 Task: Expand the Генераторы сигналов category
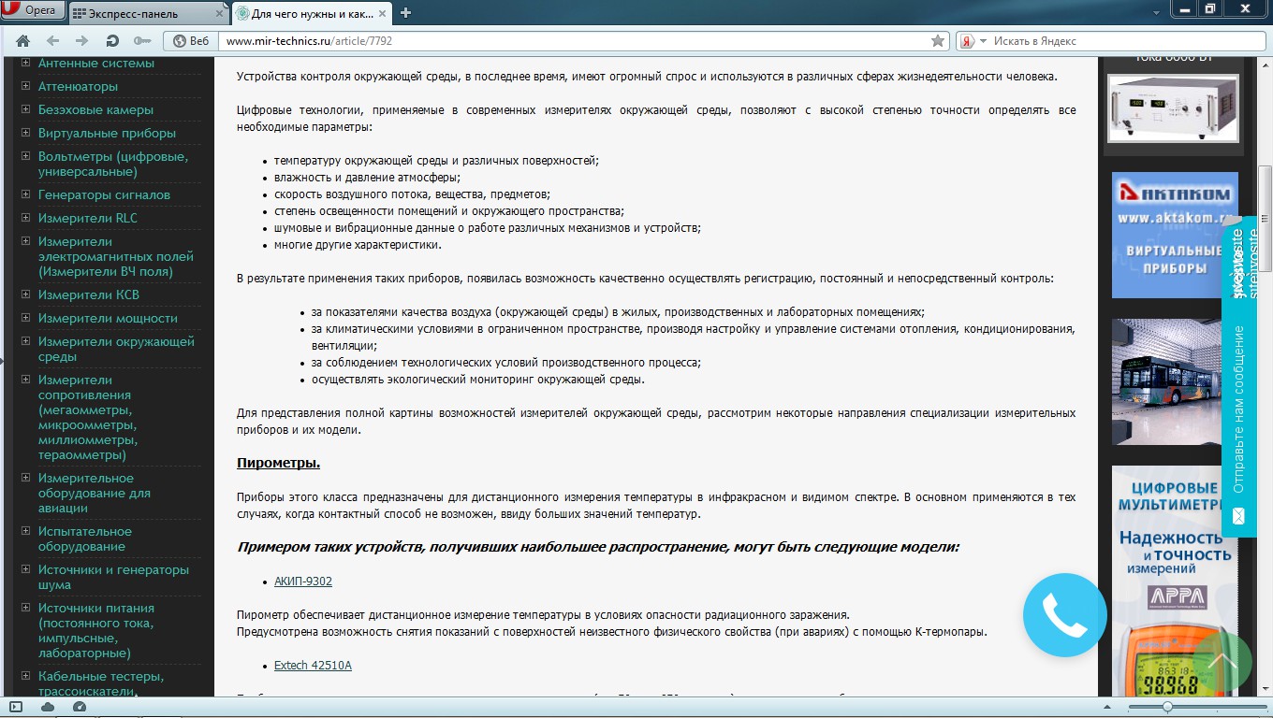25,194
